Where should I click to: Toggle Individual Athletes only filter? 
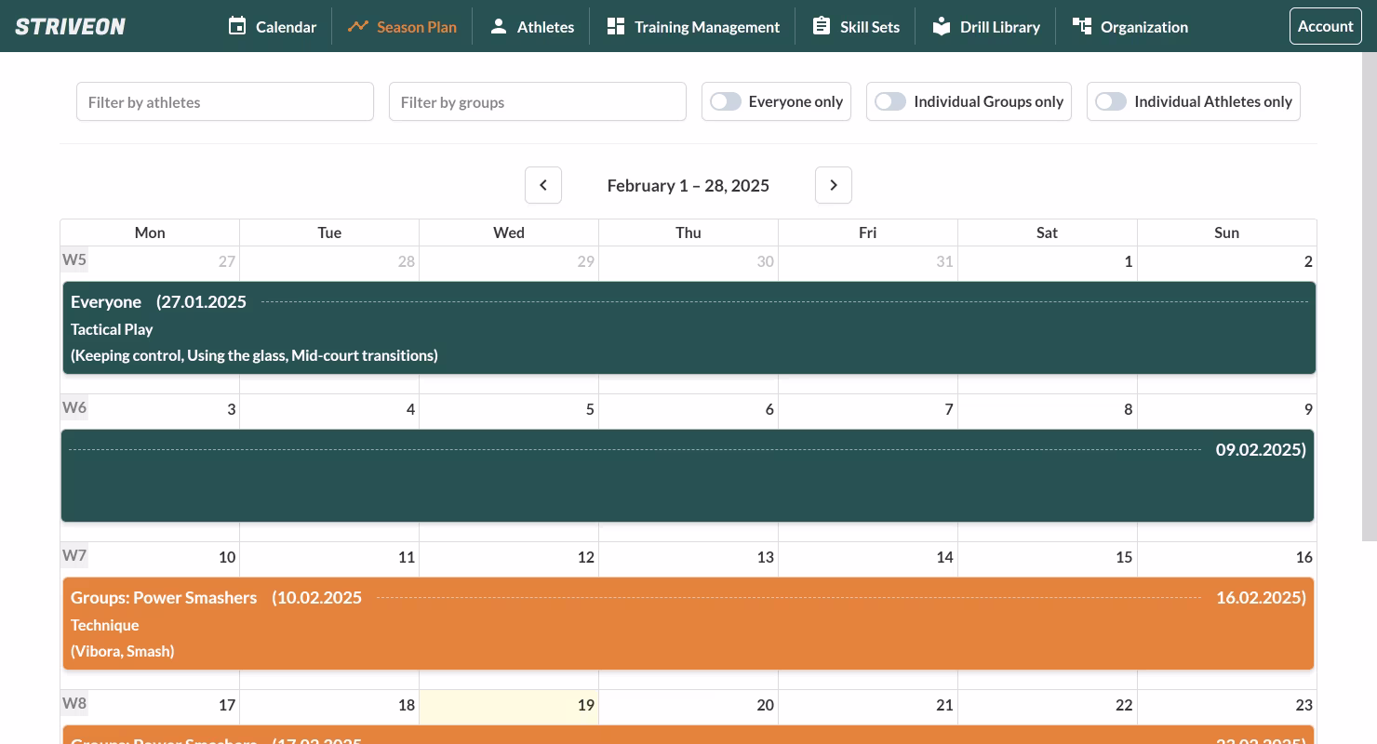pos(1111,101)
